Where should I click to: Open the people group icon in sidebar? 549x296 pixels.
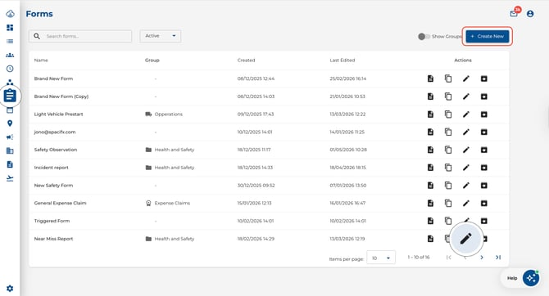click(10, 55)
